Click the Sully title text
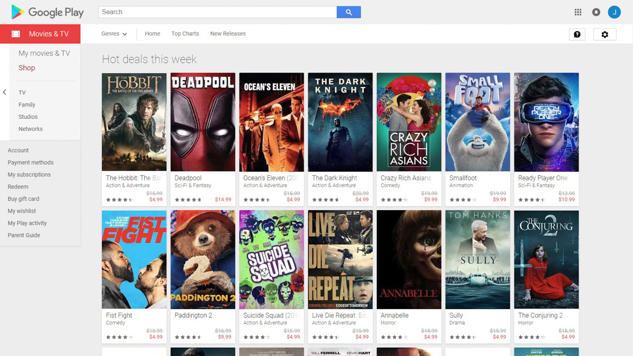The image size is (633, 356). coord(456,315)
